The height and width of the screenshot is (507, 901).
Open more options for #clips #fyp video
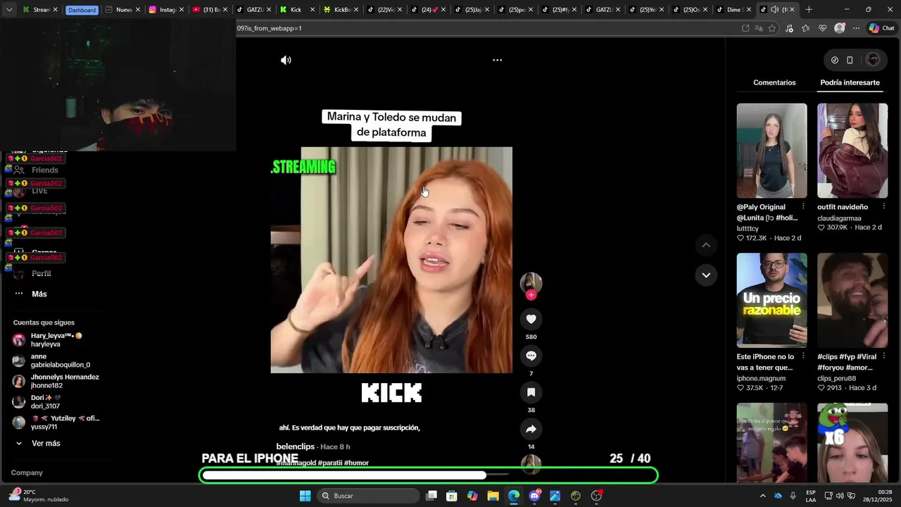[x=884, y=356]
